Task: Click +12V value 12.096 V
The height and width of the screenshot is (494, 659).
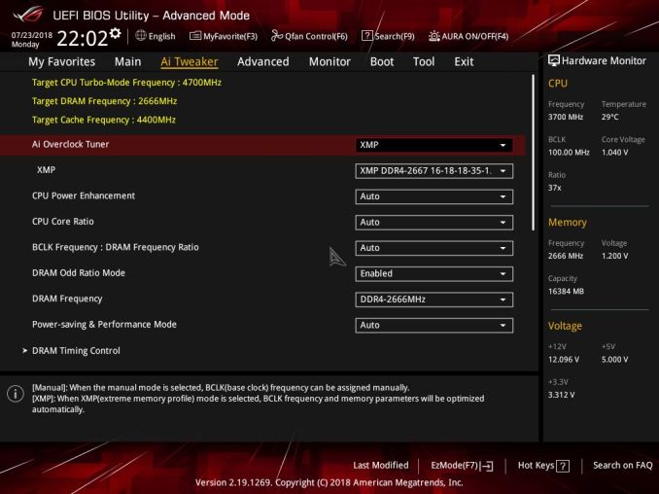Action: (563, 360)
